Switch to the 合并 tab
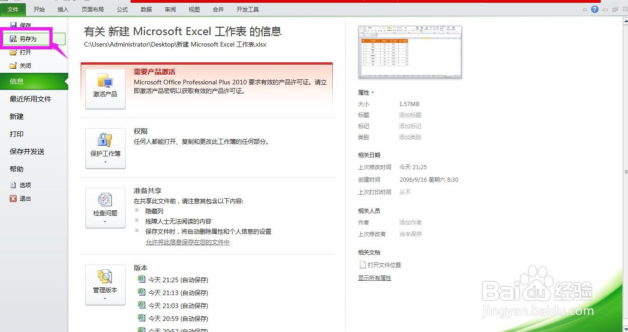This screenshot has width=628, height=332. point(218,9)
